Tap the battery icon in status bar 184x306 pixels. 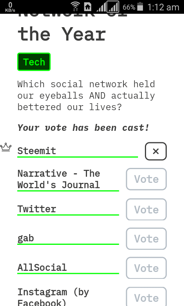[x=140, y=7]
